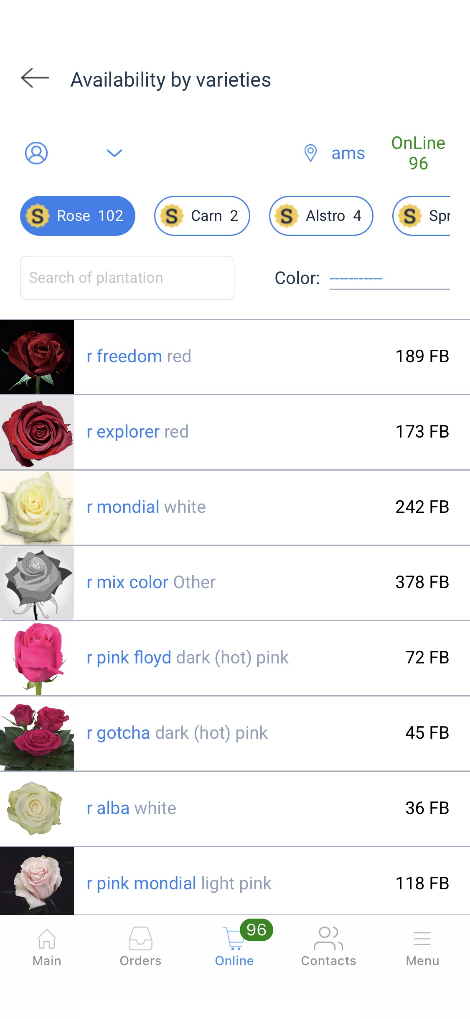Tap the location pin icon
The width and height of the screenshot is (470, 1019).
pos(310,153)
